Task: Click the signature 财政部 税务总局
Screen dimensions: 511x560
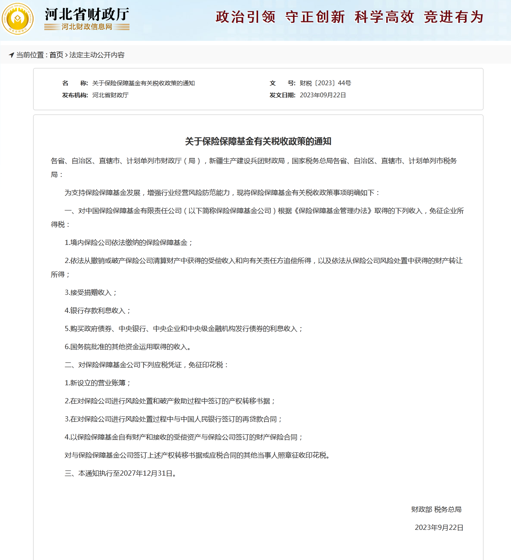Action: [436, 510]
